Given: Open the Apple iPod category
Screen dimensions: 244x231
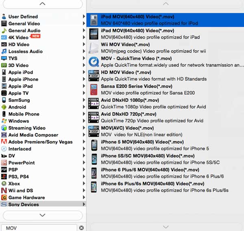Looking at the screenshot, I should coord(43,72).
